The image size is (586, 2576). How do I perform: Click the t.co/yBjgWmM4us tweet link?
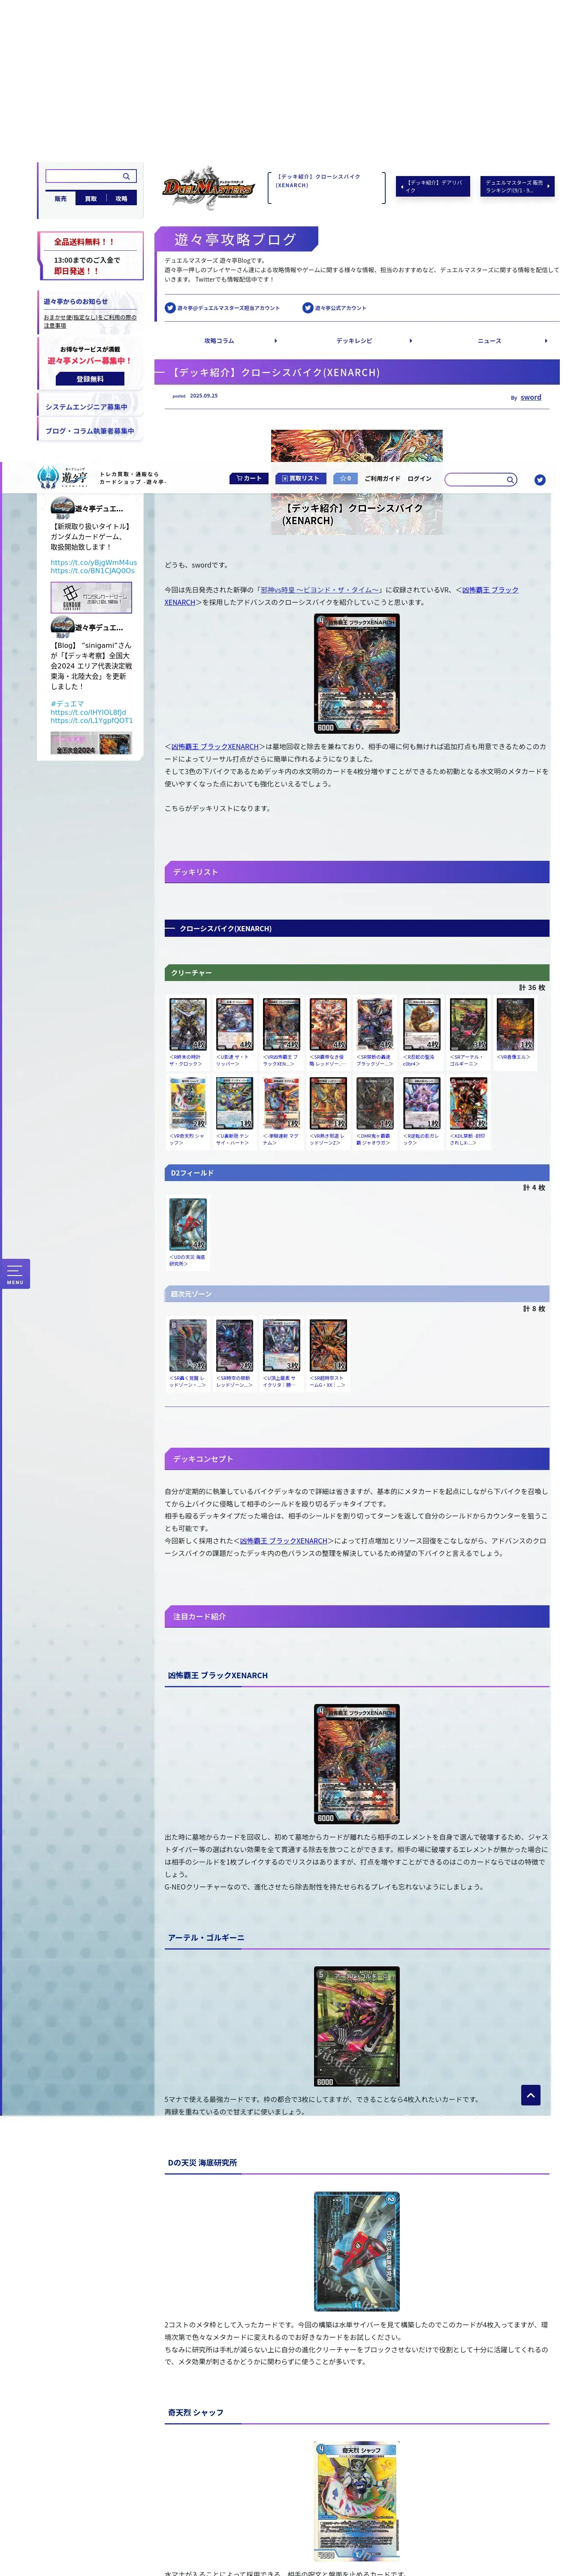click(x=94, y=562)
